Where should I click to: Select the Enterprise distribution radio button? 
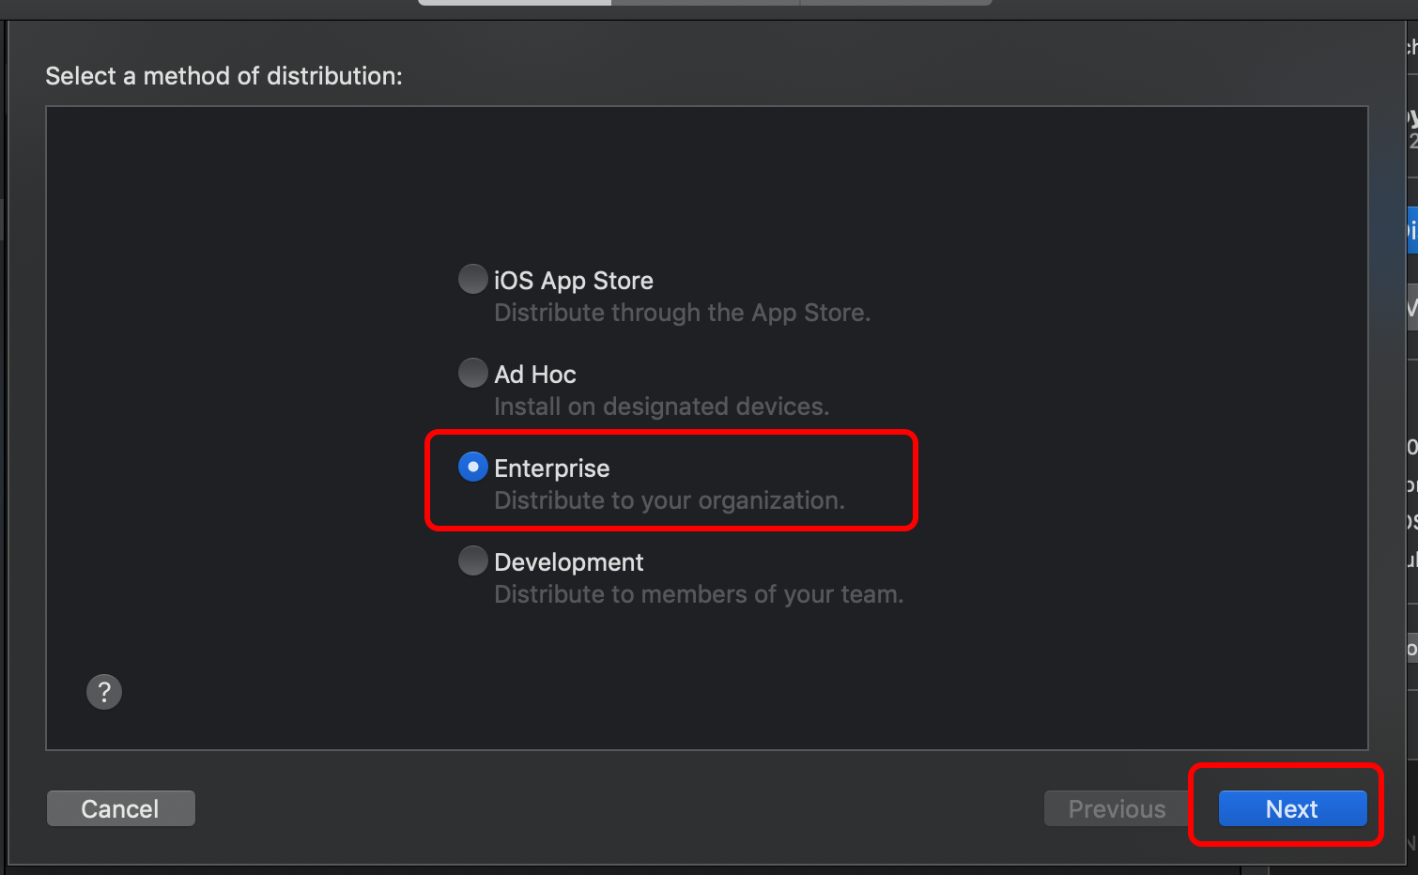(472, 467)
